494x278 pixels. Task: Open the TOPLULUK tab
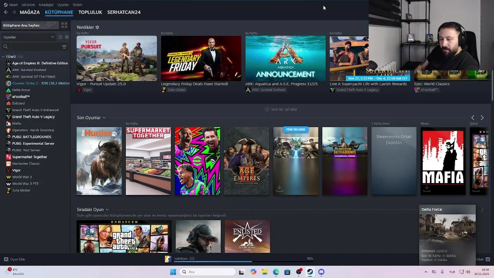point(90,12)
